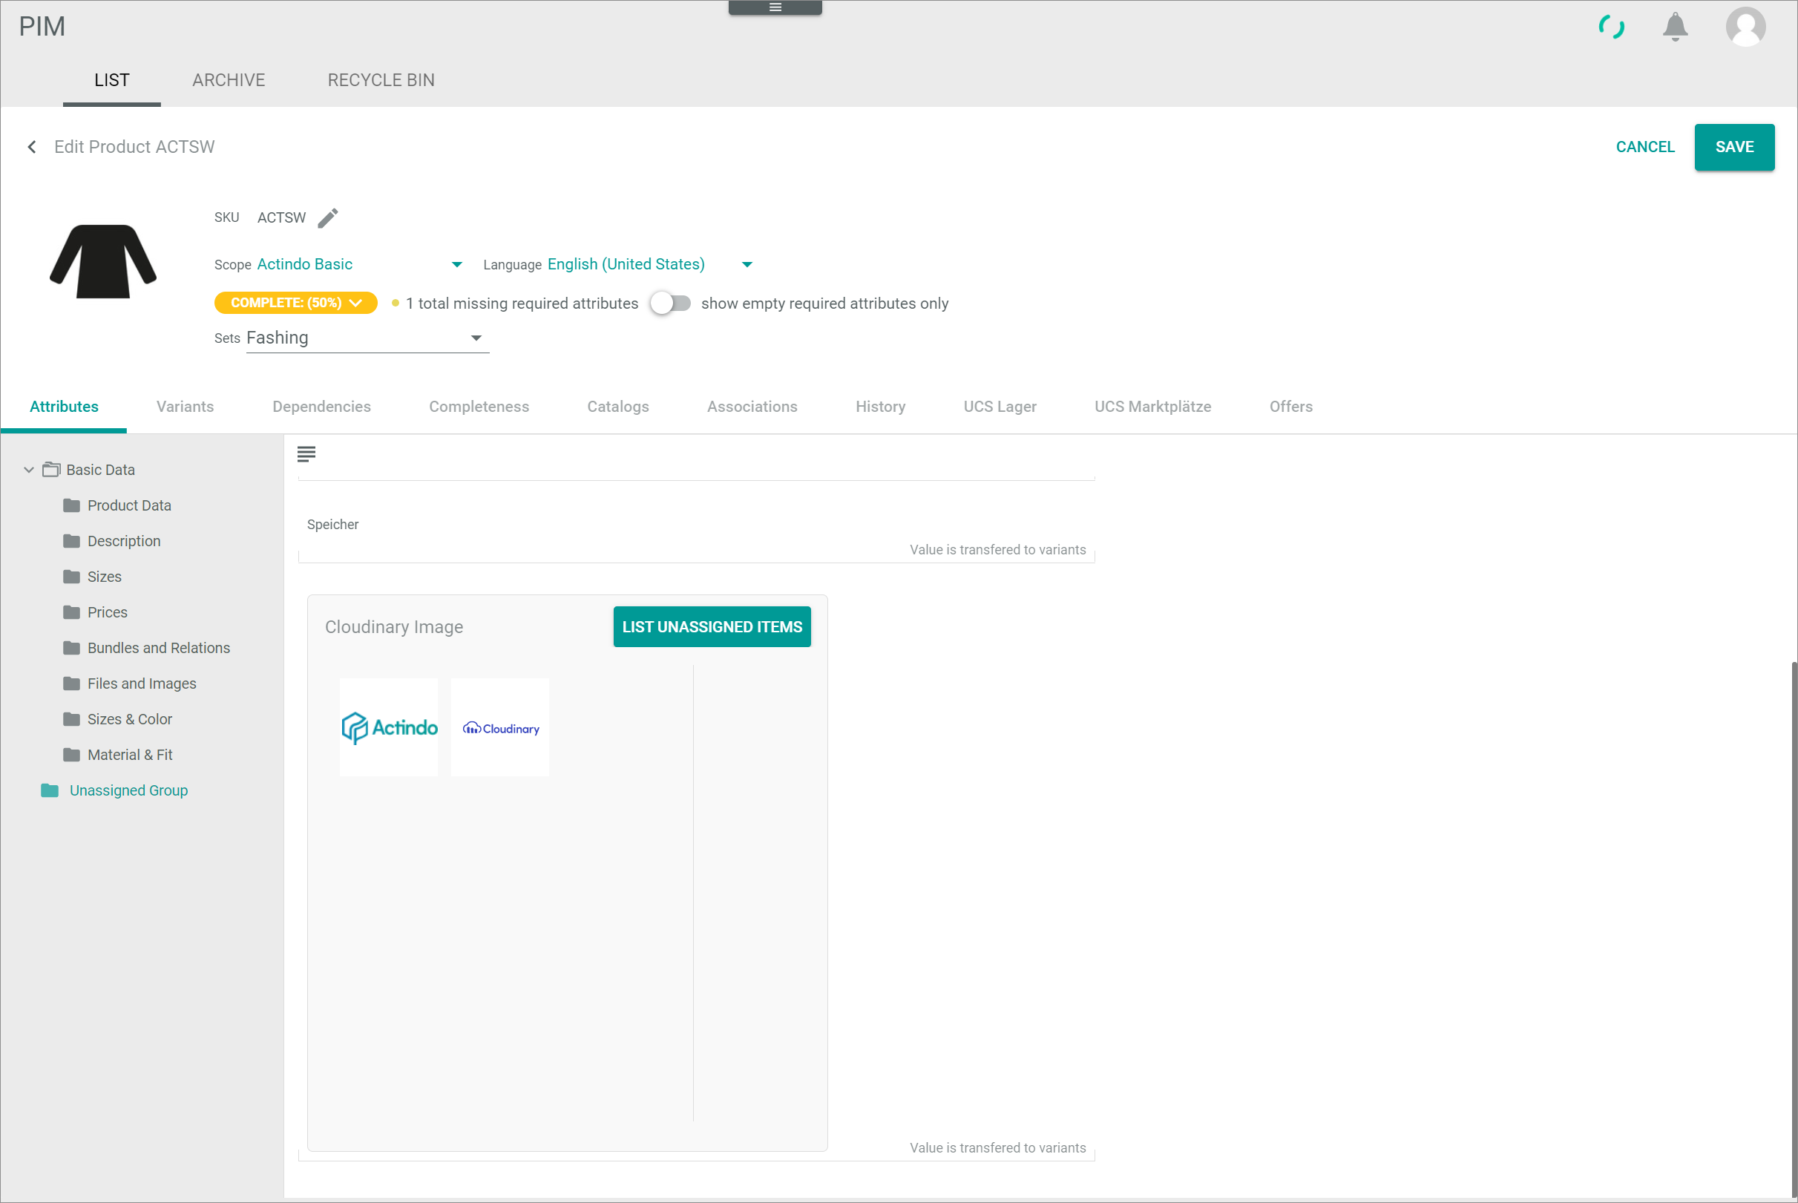Click the lines icon above attribute list
Screen dimensions: 1798x1203
[x=306, y=454]
